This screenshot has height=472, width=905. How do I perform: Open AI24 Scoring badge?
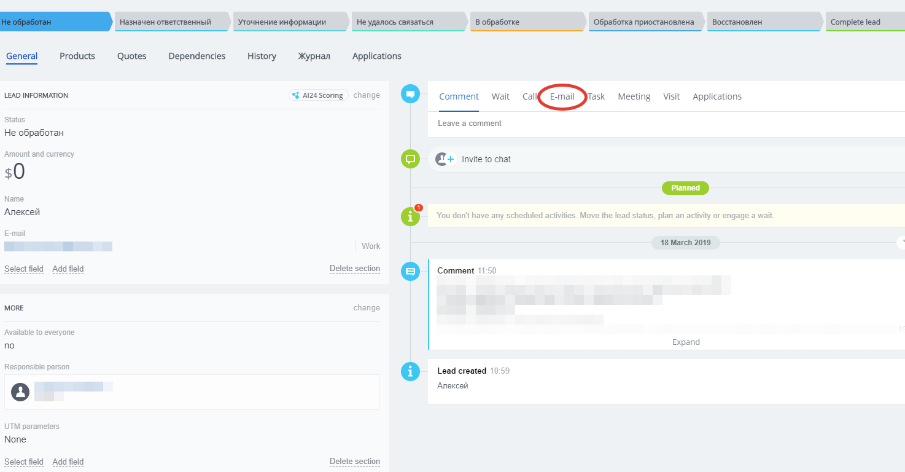click(x=319, y=95)
